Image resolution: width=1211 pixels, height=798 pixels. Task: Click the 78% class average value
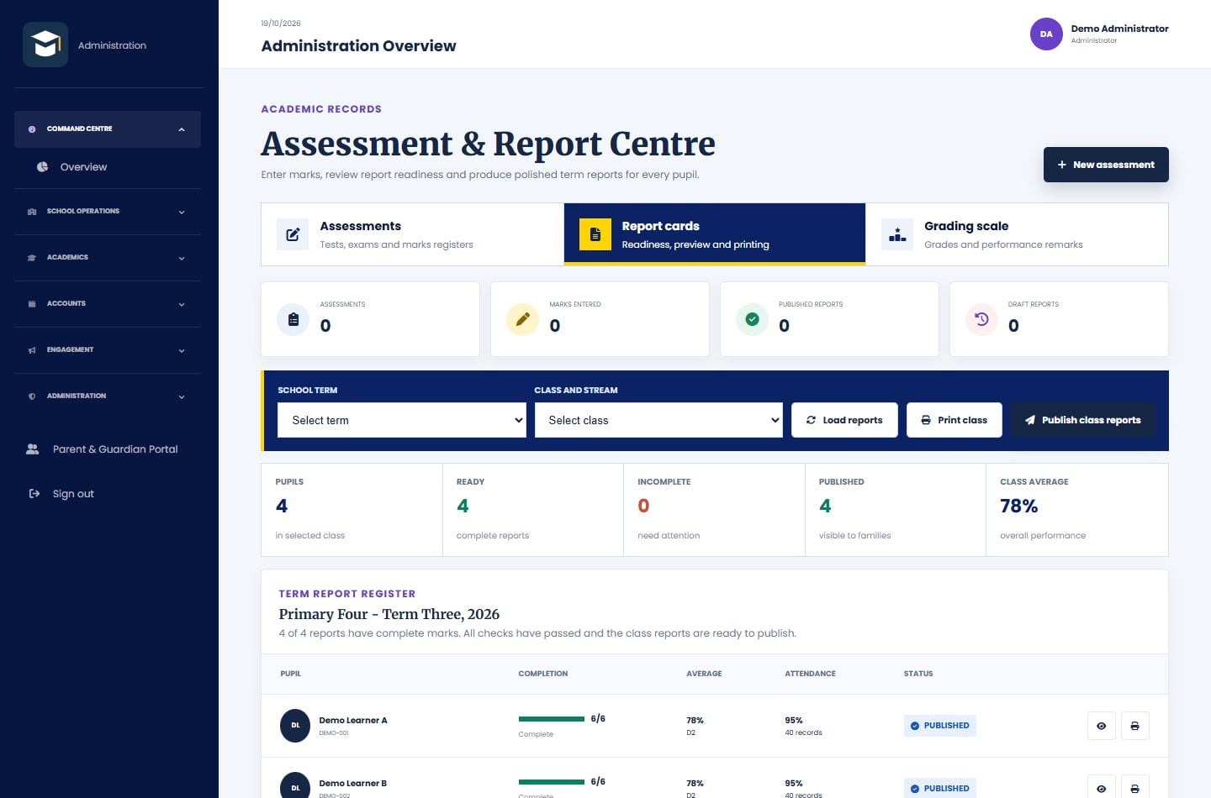point(1019,506)
